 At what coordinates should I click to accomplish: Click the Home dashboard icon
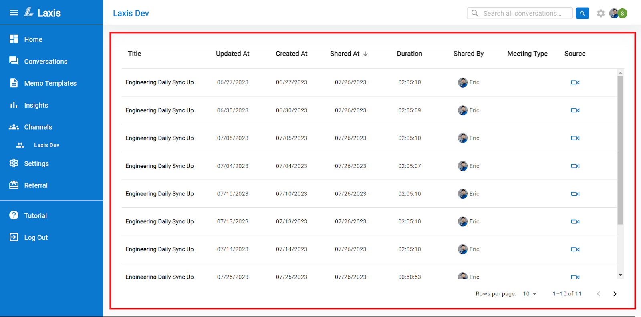(14, 39)
